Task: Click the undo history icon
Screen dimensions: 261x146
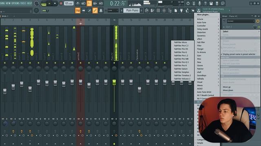Action: click(188, 3)
